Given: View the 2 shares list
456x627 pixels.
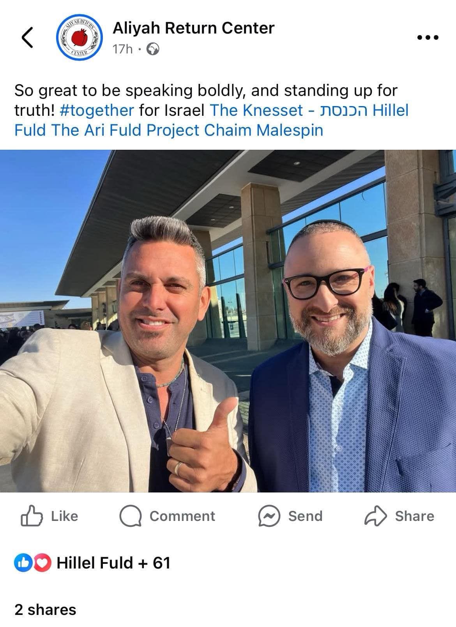Looking at the screenshot, I should pos(45,609).
